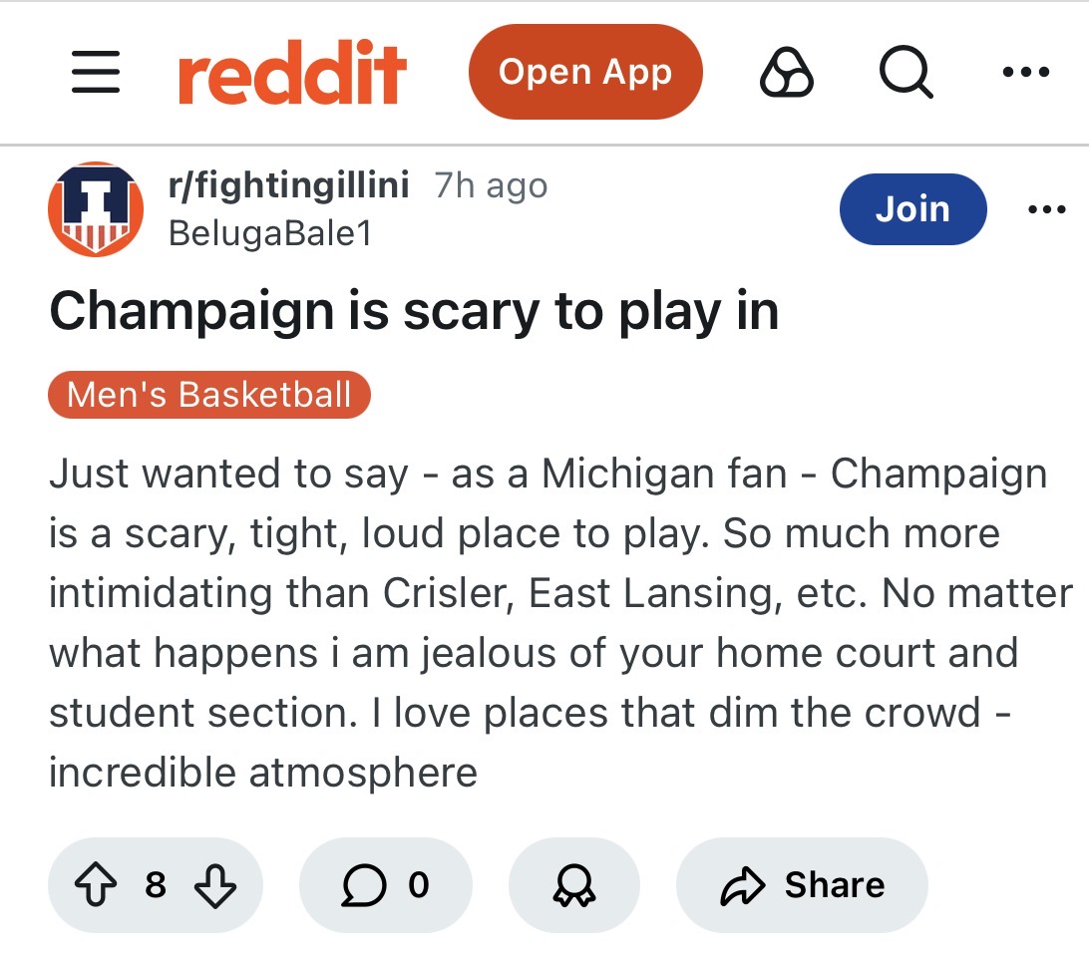Upvote the Champaign post
The height and width of the screenshot is (955, 1089).
point(95,885)
